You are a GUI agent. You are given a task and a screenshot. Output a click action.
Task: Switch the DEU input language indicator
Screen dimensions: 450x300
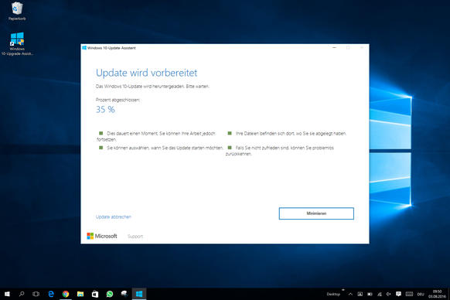point(421,295)
